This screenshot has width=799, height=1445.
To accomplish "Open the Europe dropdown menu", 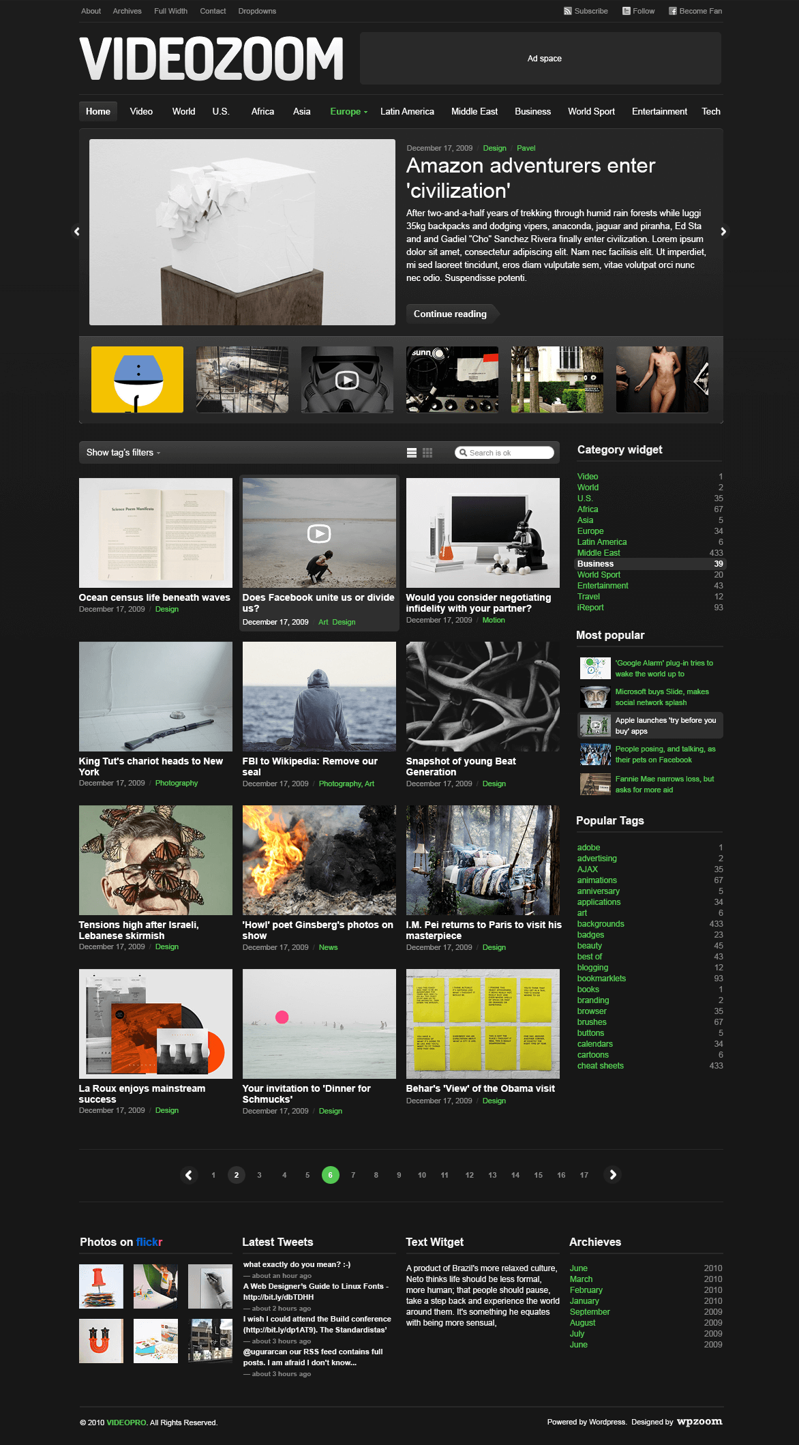I will point(348,112).
